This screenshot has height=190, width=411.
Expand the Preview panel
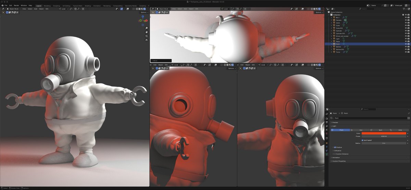(335, 122)
